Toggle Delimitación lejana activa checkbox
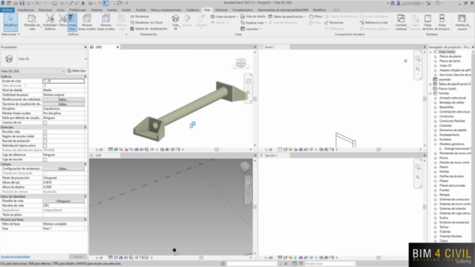475x267 pixels. click(45, 145)
